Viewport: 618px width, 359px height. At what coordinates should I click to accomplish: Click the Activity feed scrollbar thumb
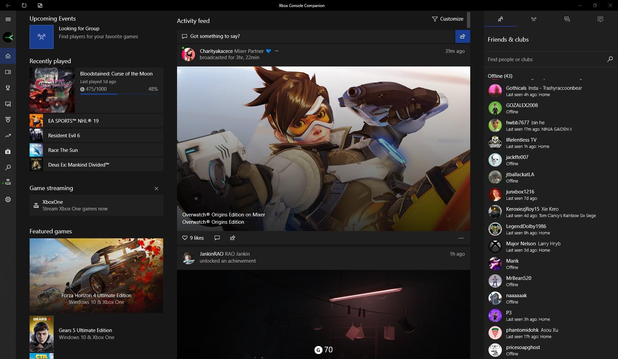pos(469,20)
